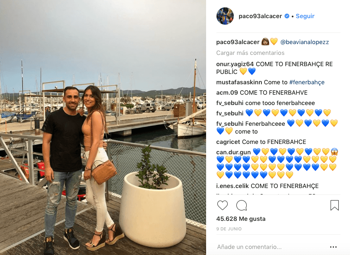
Task: View the 45.628 Me gusta likes list
Action: [x=241, y=219]
